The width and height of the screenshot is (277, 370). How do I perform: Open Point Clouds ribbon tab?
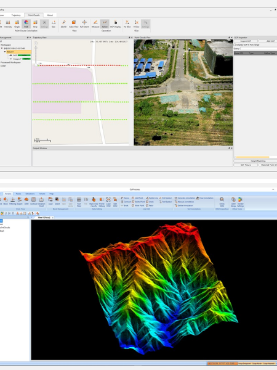click(x=34, y=15)
